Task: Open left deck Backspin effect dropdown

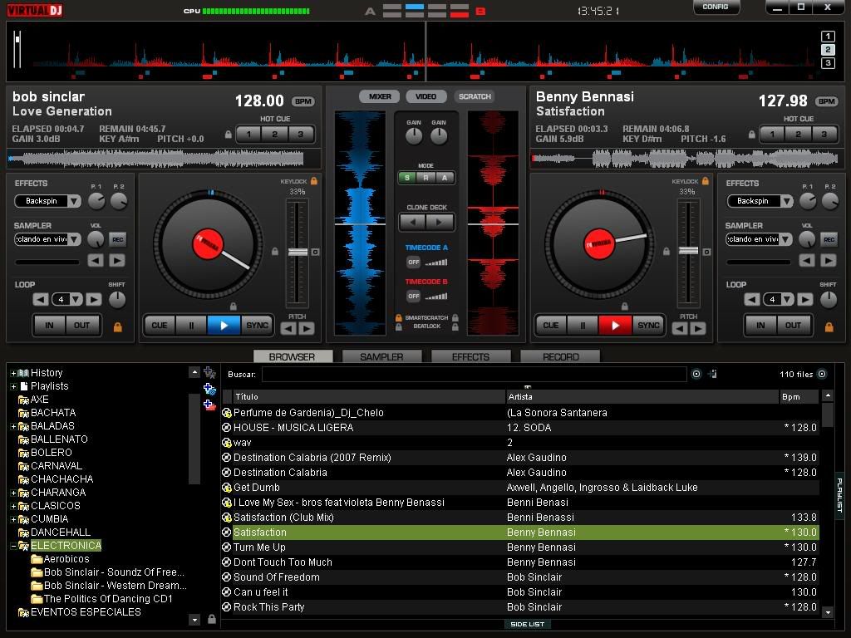Action: pyautogui.click(x=74, y=201)
